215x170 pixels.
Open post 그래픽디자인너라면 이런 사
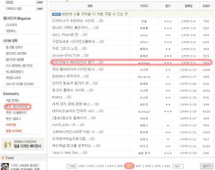(x=78, y=132)
